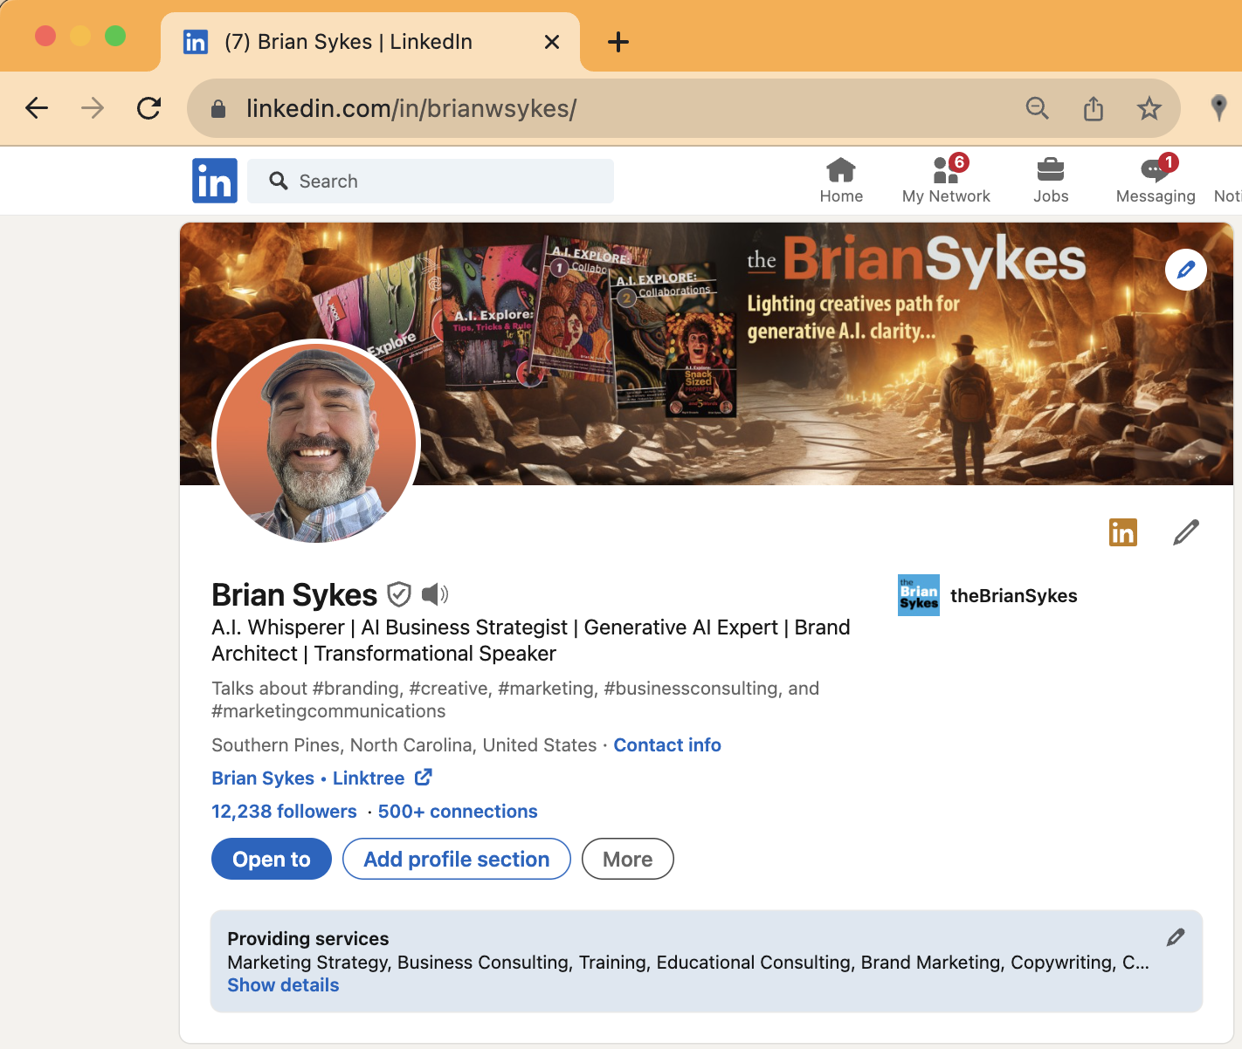The width and height of the screenshot is (1242, 1049).
Task: Open the Open to dropdown
Action: pos(272,859)
